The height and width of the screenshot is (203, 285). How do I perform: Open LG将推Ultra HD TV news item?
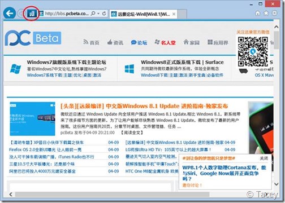pos(169,150)
